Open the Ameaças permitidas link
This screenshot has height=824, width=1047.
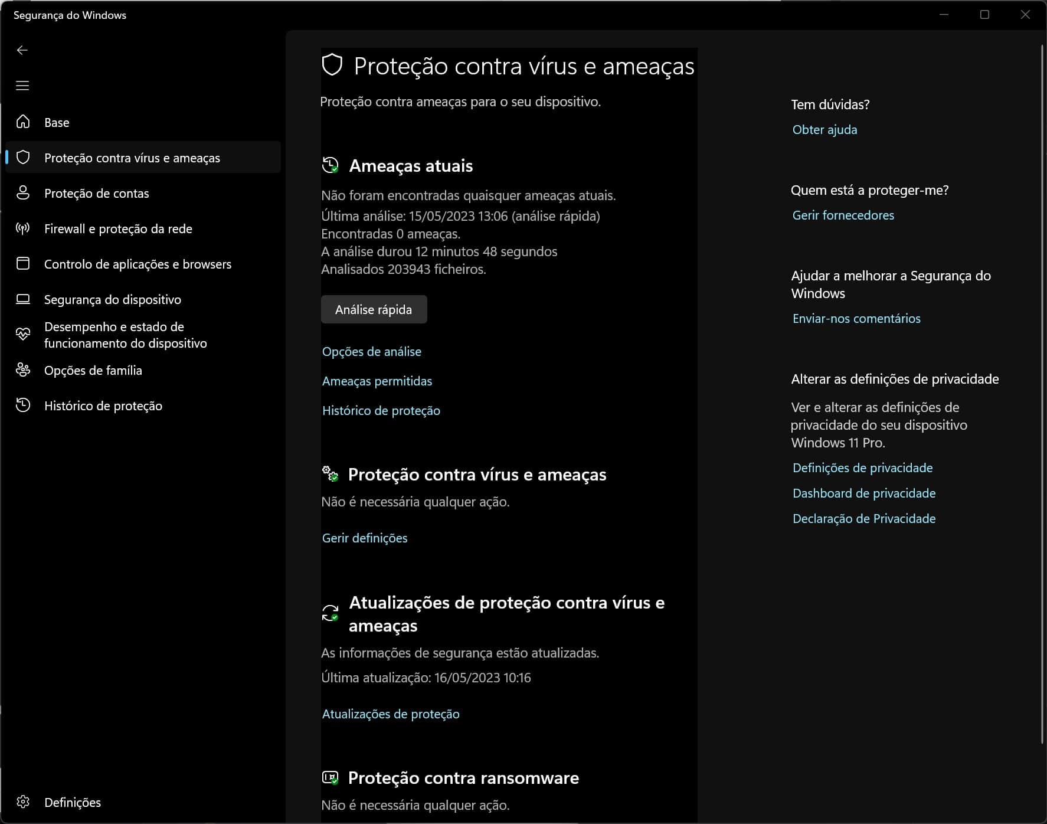[x=377, y=381]
